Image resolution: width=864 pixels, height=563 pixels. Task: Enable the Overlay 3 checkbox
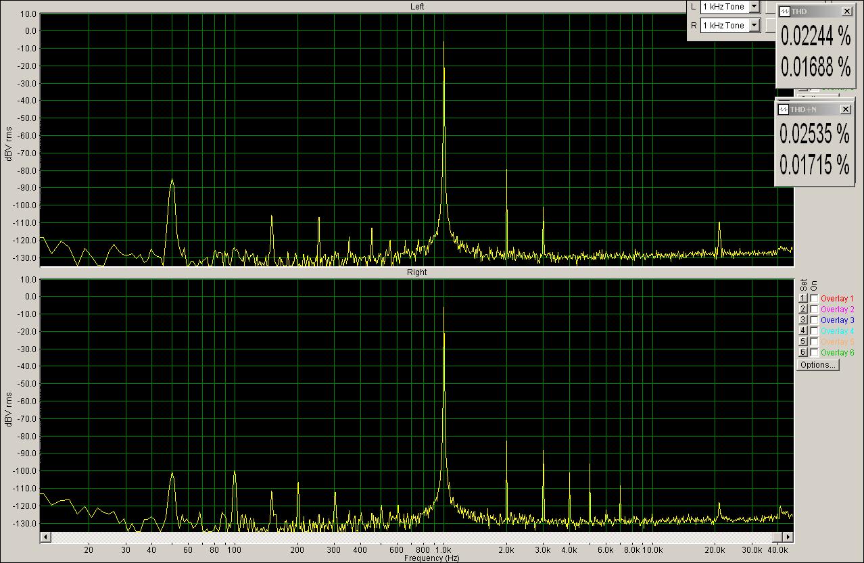[814, 320]
